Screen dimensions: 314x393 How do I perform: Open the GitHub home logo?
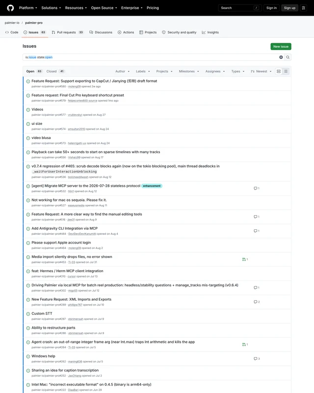point(10,8)
